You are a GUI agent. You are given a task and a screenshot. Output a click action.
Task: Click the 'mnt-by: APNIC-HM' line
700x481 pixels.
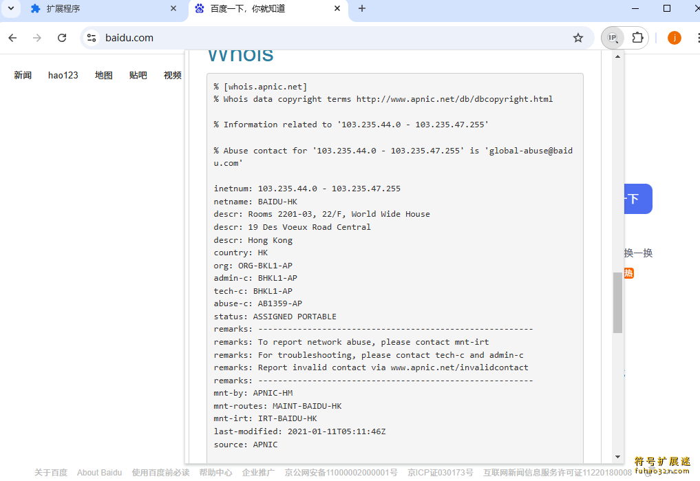pos(253,393)
